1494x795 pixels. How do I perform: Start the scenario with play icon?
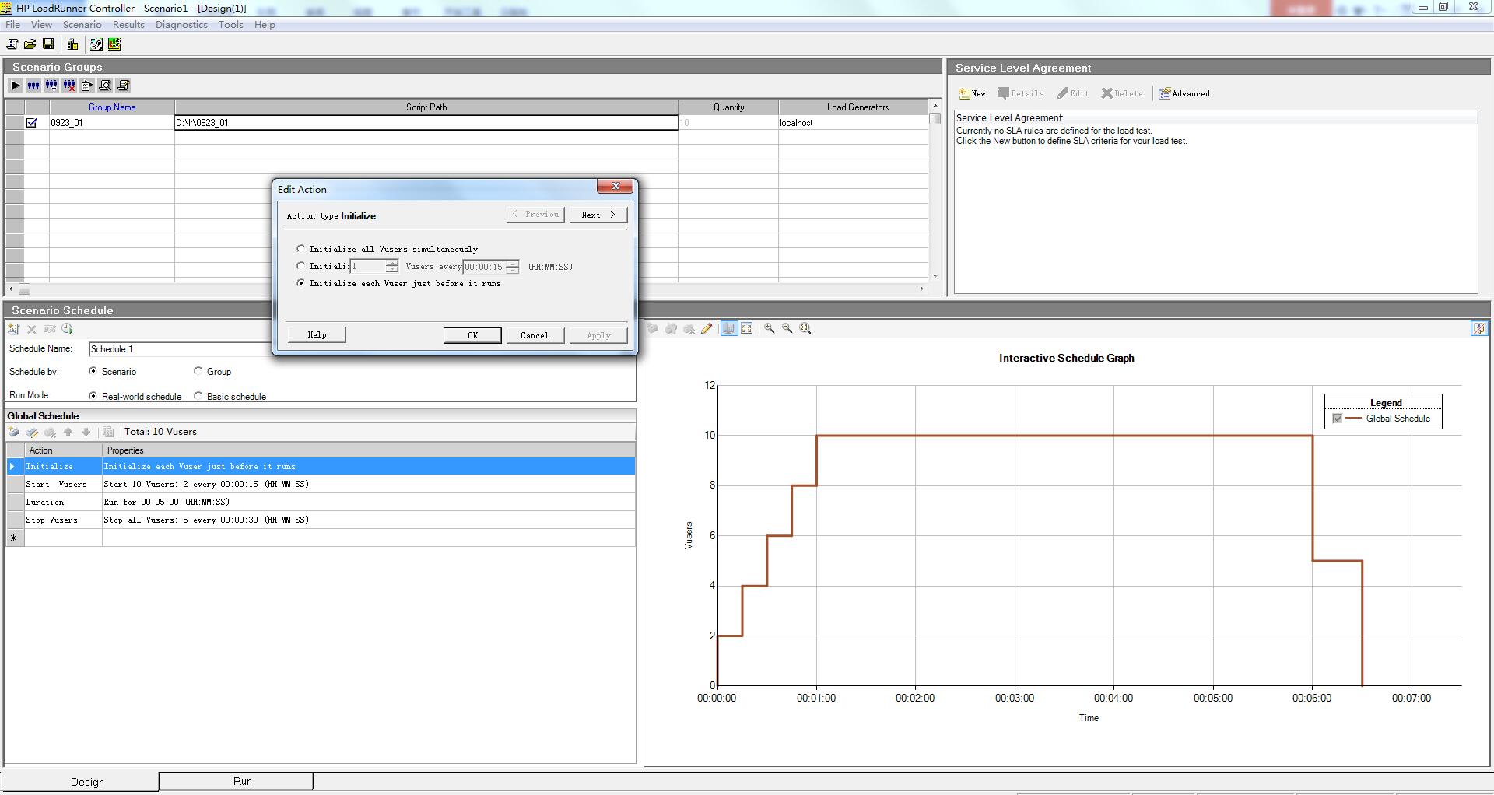coord(16,86)
